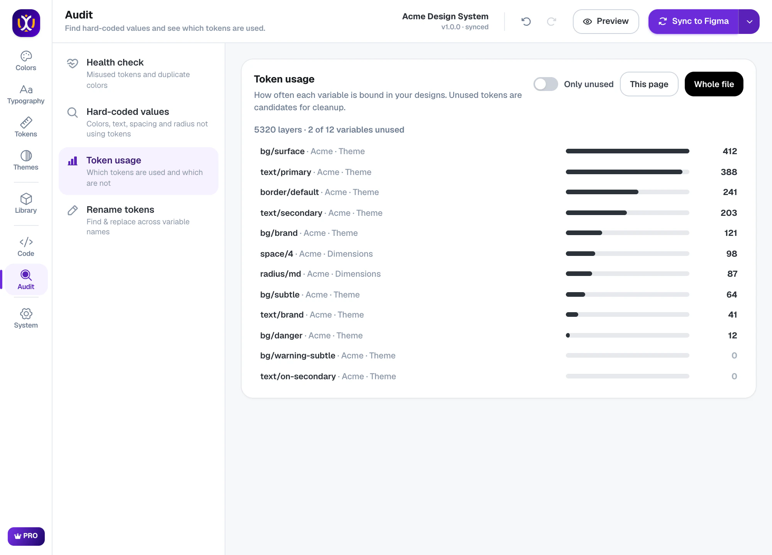Open the Library section
772x555 pixels.
pyautogui.click(x=26, y=203)
